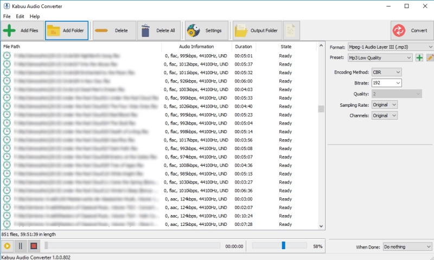Click the 00:06:00 duration cell
This screenshot has height=260, width=434.
(244, 81)
